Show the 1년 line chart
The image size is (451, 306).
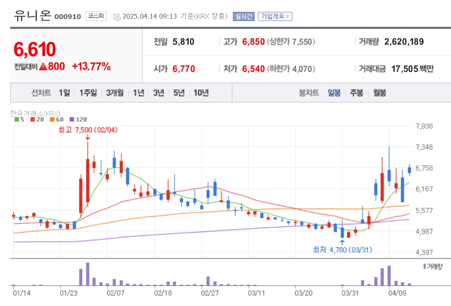tap(138, 93)
